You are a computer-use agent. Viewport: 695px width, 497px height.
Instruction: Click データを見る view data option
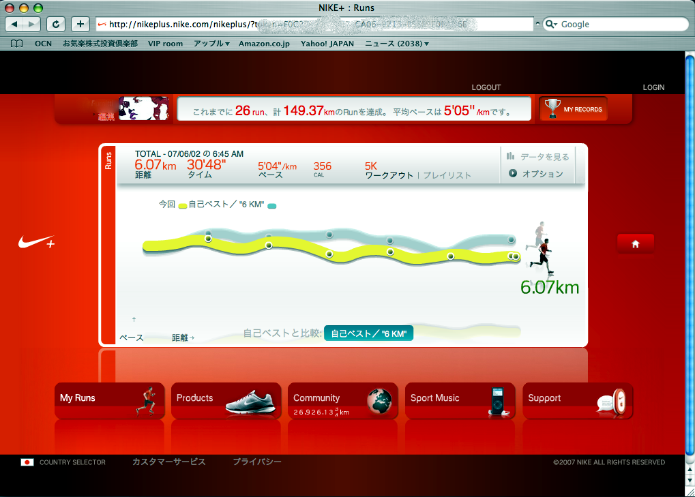pos(537,156)
